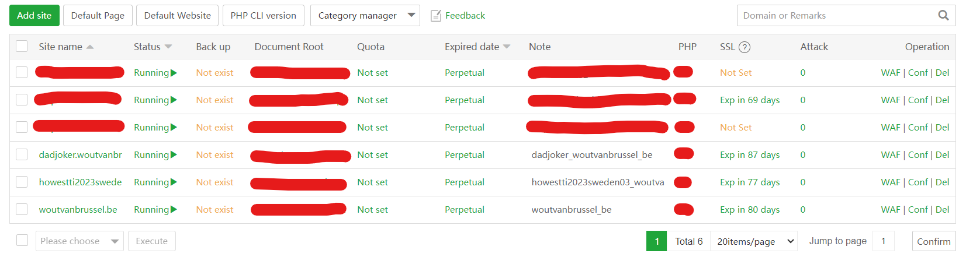This screenshot has width=966, height=257.
Task: Expand the Please choose batch dropdown
Action: pos(79,241)
